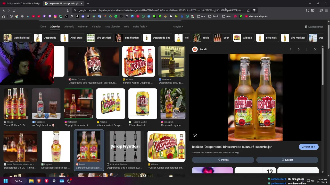Open Şarap Fiyatları thumbnail image
The width and height of the screenshot is (330, 185).
click(x=125, y=146)
